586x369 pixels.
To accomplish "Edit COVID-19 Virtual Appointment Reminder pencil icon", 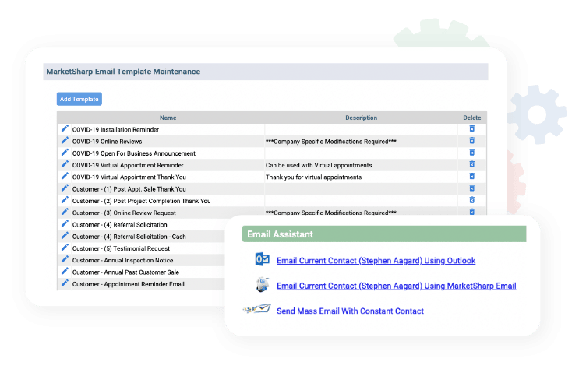I will click(65, 164).
